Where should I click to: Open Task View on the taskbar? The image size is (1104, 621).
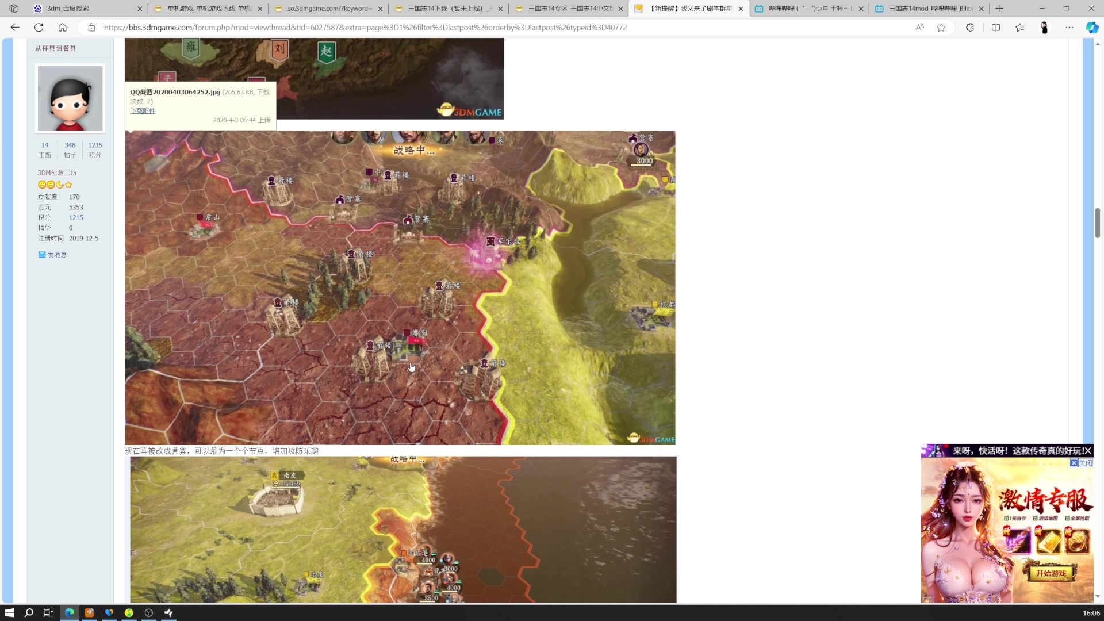(48, 613)
